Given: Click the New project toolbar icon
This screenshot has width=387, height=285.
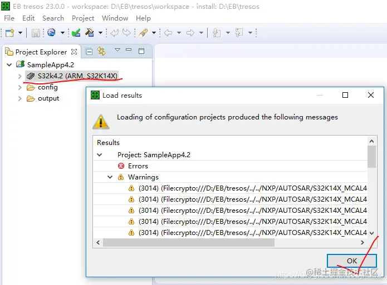Looking at the screenshot, I should pyautogui.click(x=9, y=33).
